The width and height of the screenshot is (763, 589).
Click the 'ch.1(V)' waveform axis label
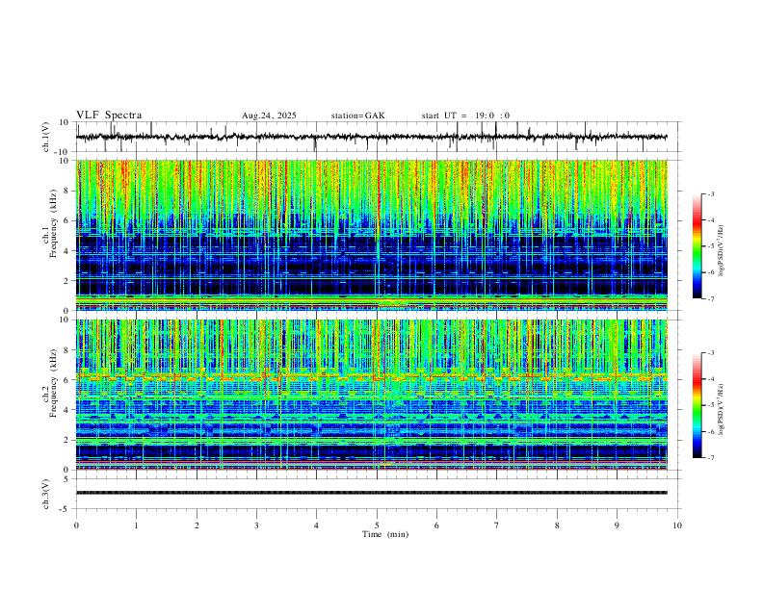46,137
